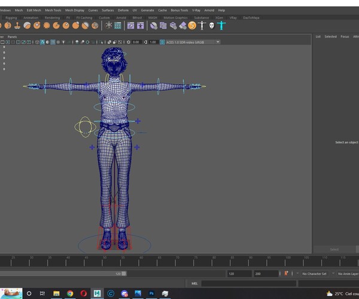The image size is (359, 299).
Task: Open the No Character Set dropdown
Action: click(x=315, y=274)
